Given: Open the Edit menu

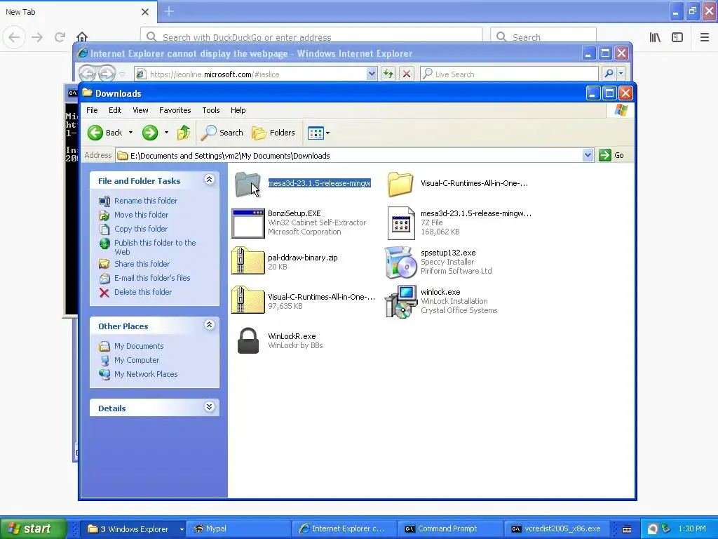Looking at the screenshot, I should 115,110.
